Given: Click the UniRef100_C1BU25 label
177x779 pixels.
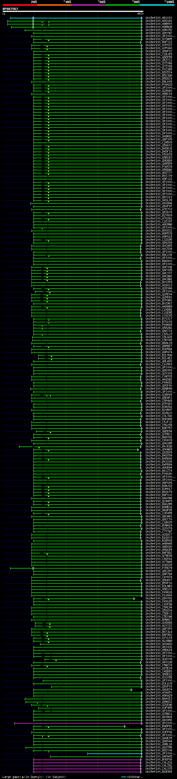Looking at the screenshot, I should tap(158, 522).
